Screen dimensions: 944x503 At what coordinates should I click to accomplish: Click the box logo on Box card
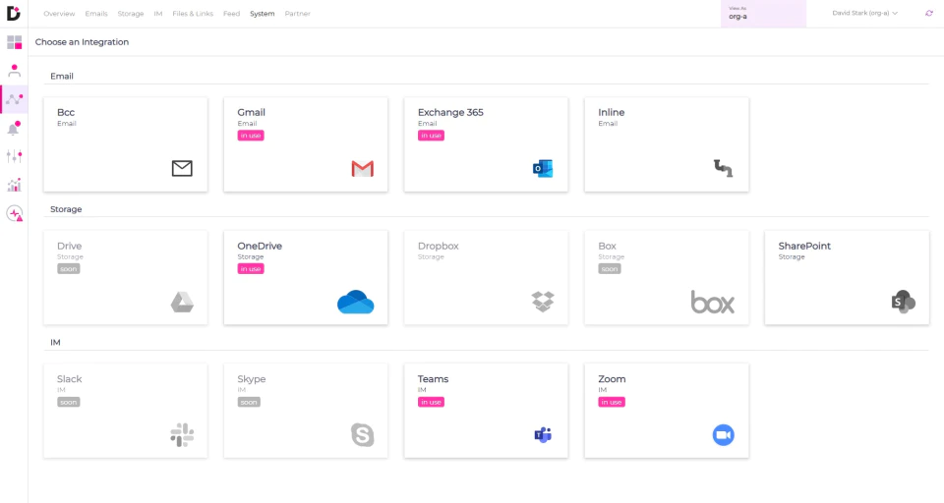tap(712, 302)
